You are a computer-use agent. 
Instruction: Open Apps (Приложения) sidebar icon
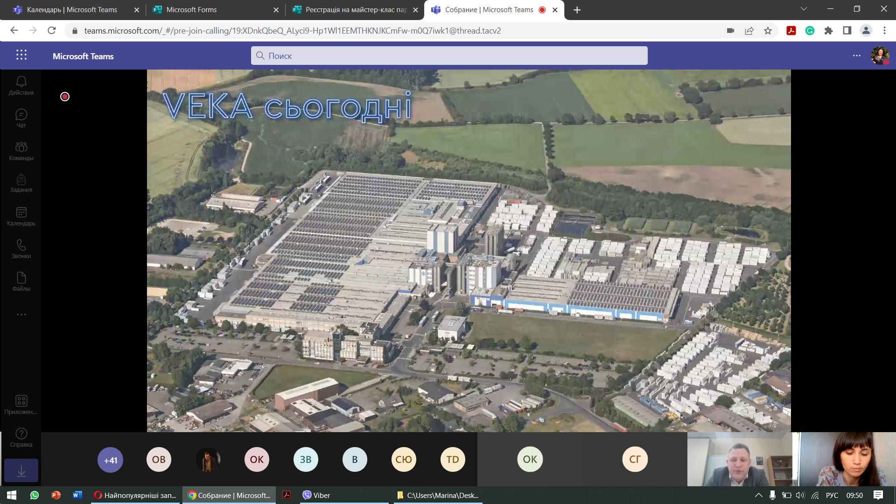point(21,405)
